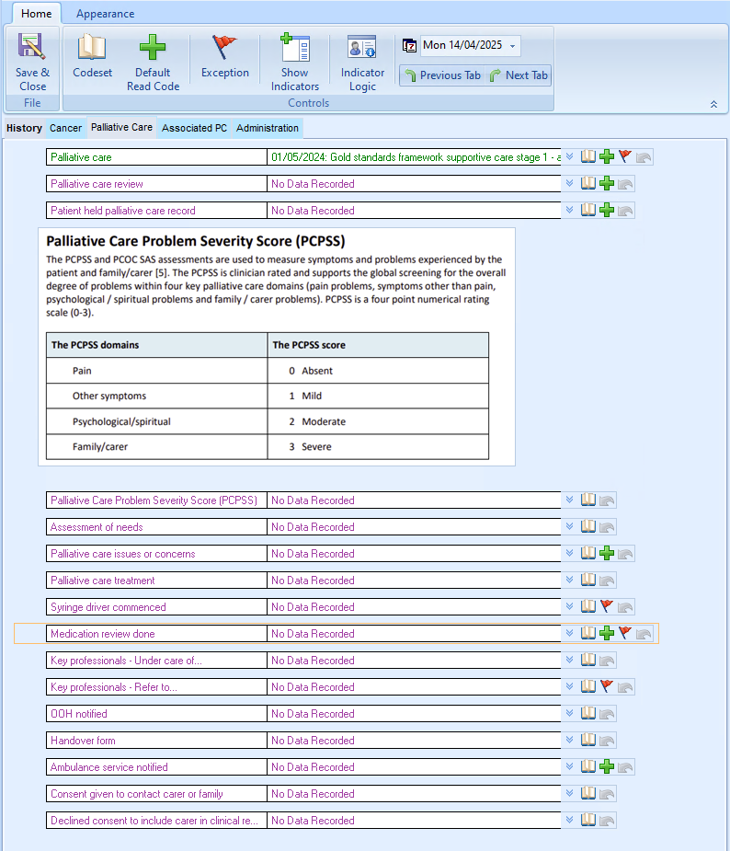Select the Syringe driver commenced label
This screenshot has height=851, width=730.
108,607
